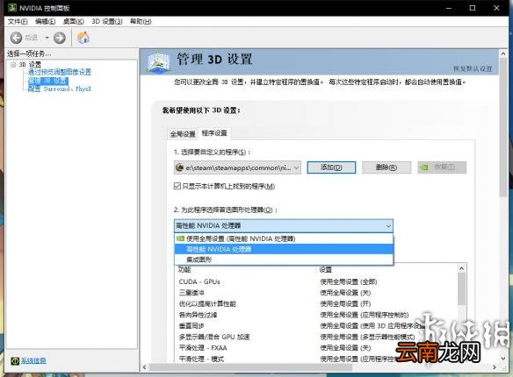Switch to the 全局设置 tab
The height and width of the screenshot is (377, 513).
183,134
